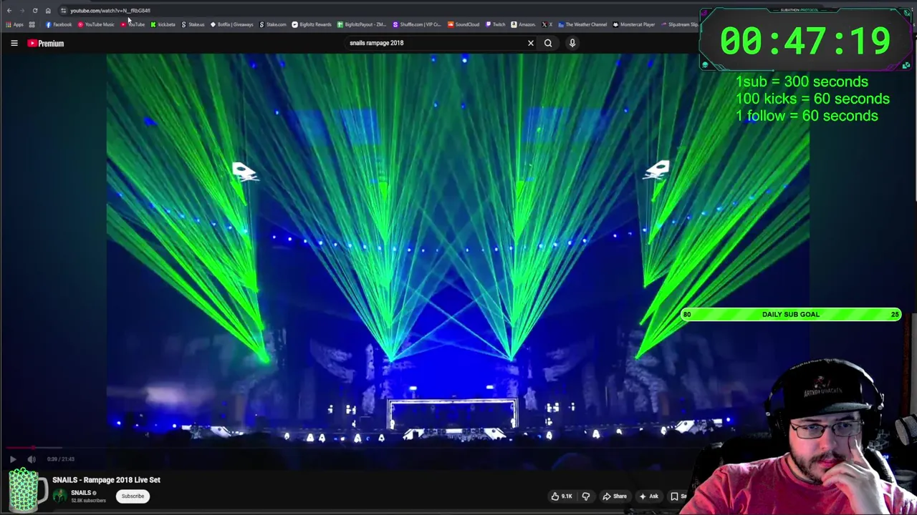Open the Amazon bookmark
Viewport: 917px width, 515px height.
(x=524, y=25)
